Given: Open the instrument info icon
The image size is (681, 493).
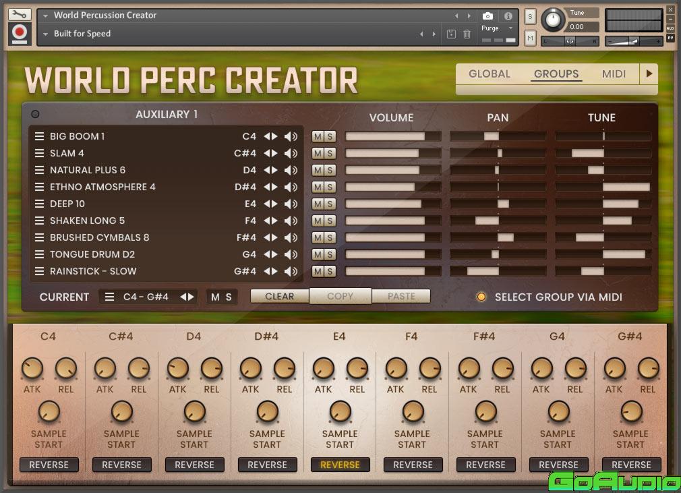Looking at the screenshot, I should (x=508, y=16).
